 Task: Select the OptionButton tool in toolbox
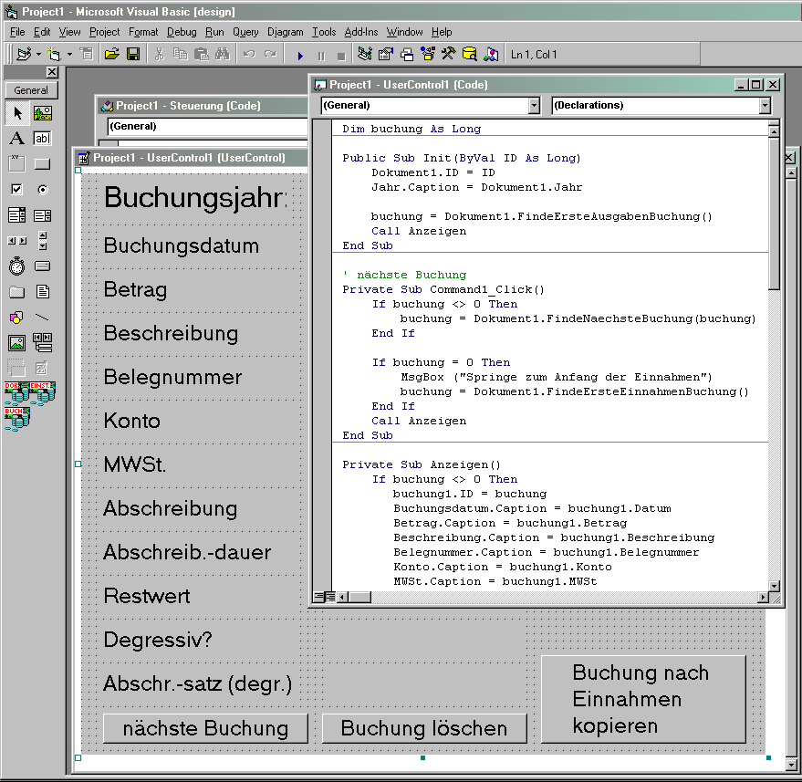pyautogui.click(x=43, y=189)
